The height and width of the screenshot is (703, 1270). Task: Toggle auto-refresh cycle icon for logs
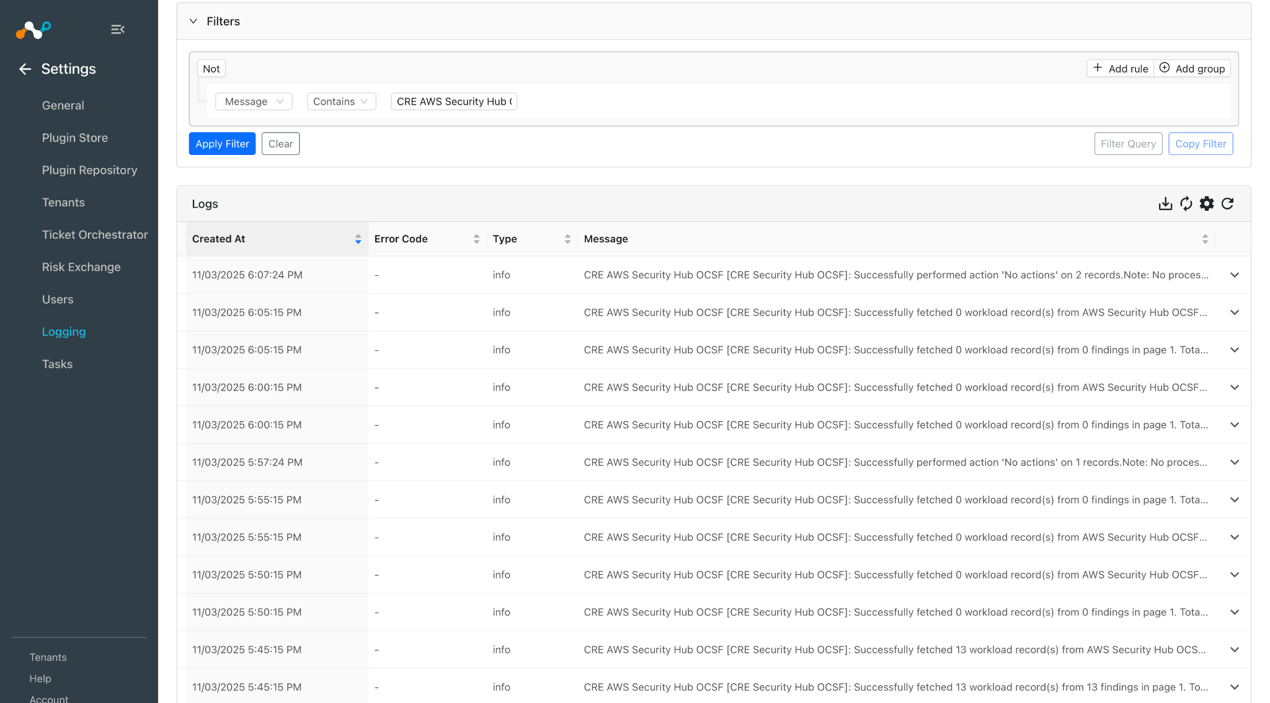1186,204
